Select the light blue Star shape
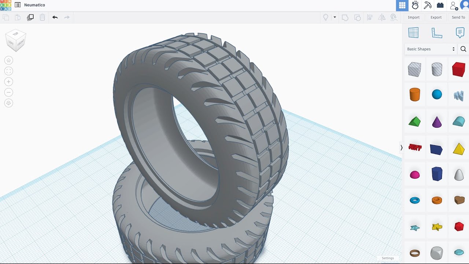469x264 pixels. 414,228
